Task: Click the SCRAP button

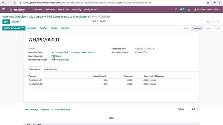Action: tap(54, 28)
